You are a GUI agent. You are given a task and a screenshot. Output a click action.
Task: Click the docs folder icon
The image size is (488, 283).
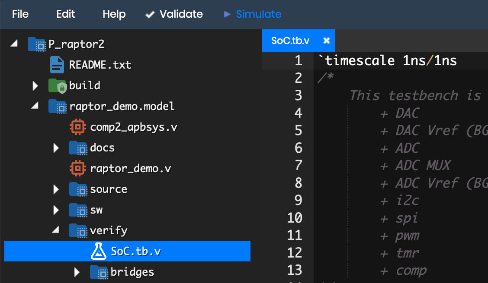coord(78,148)
